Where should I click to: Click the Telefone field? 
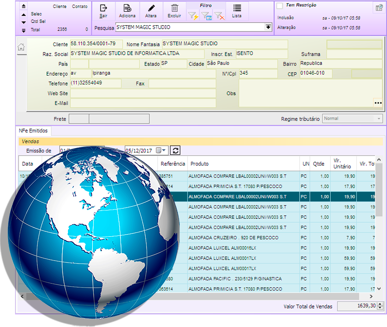click(96, 83)
